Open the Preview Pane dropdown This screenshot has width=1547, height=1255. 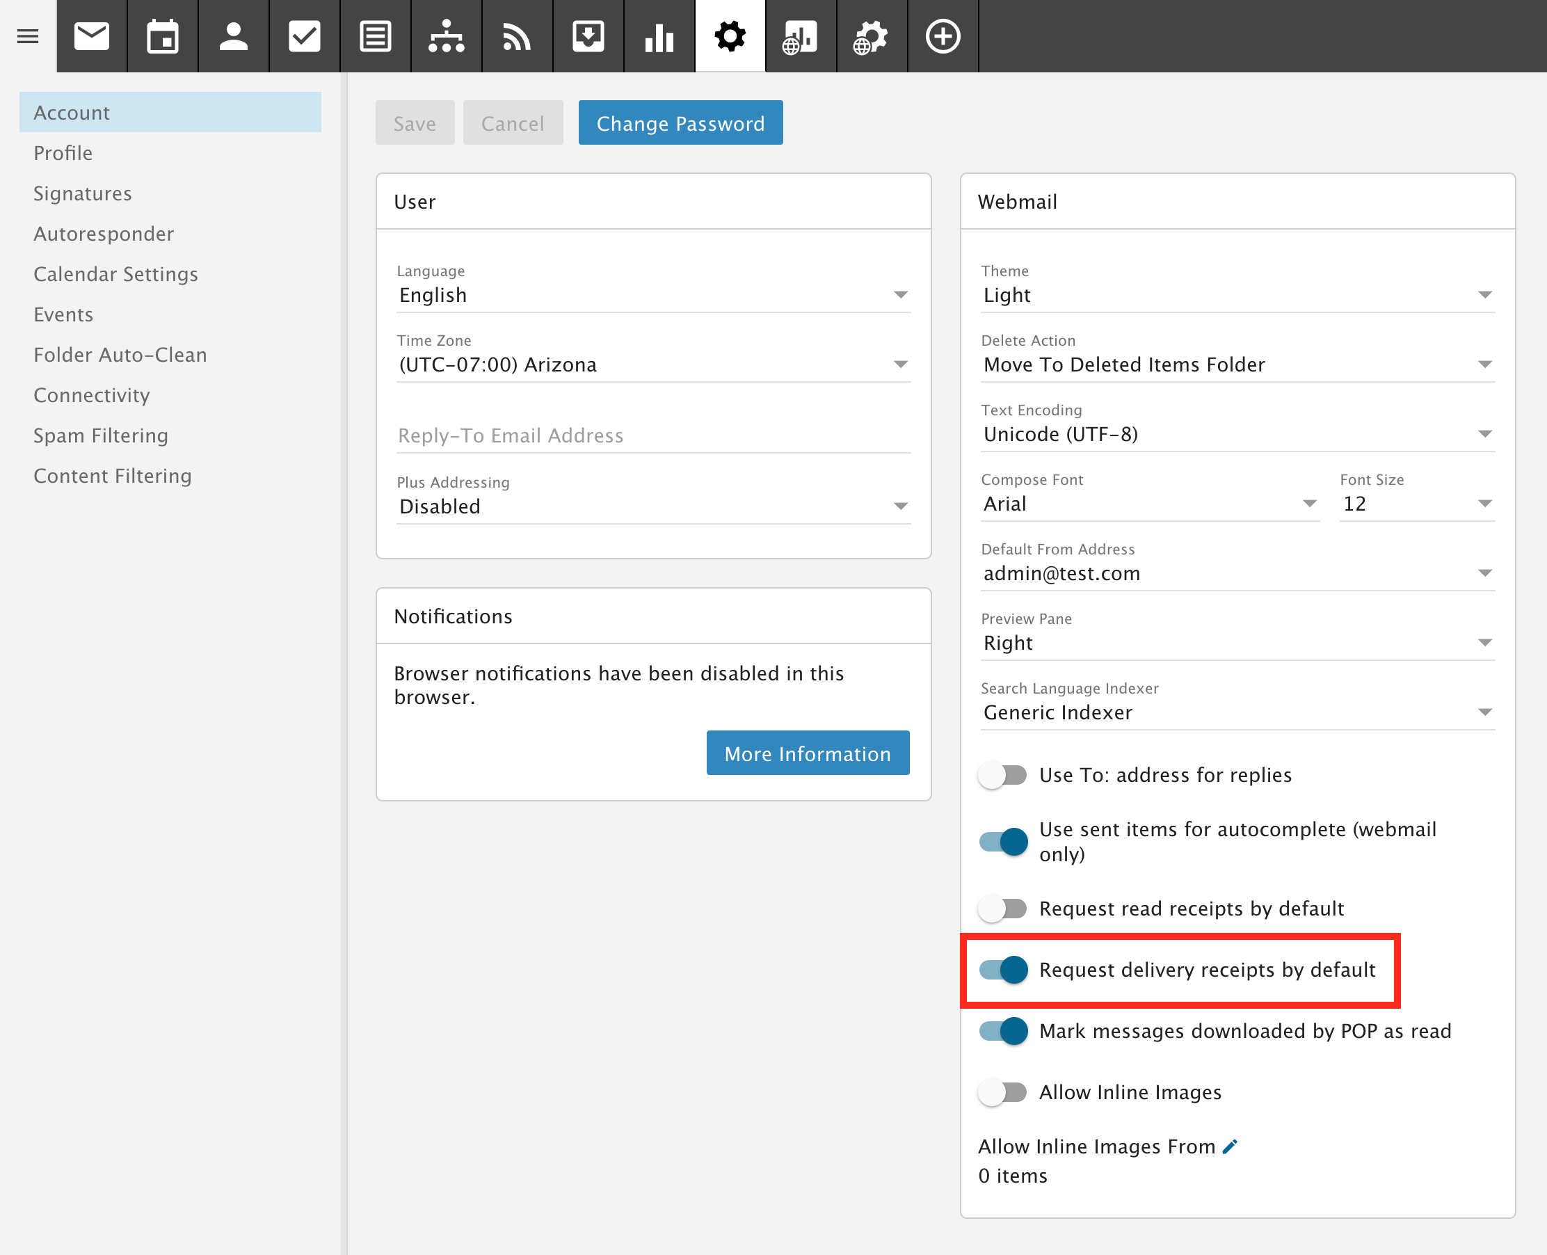click(x=1237, y=643)
